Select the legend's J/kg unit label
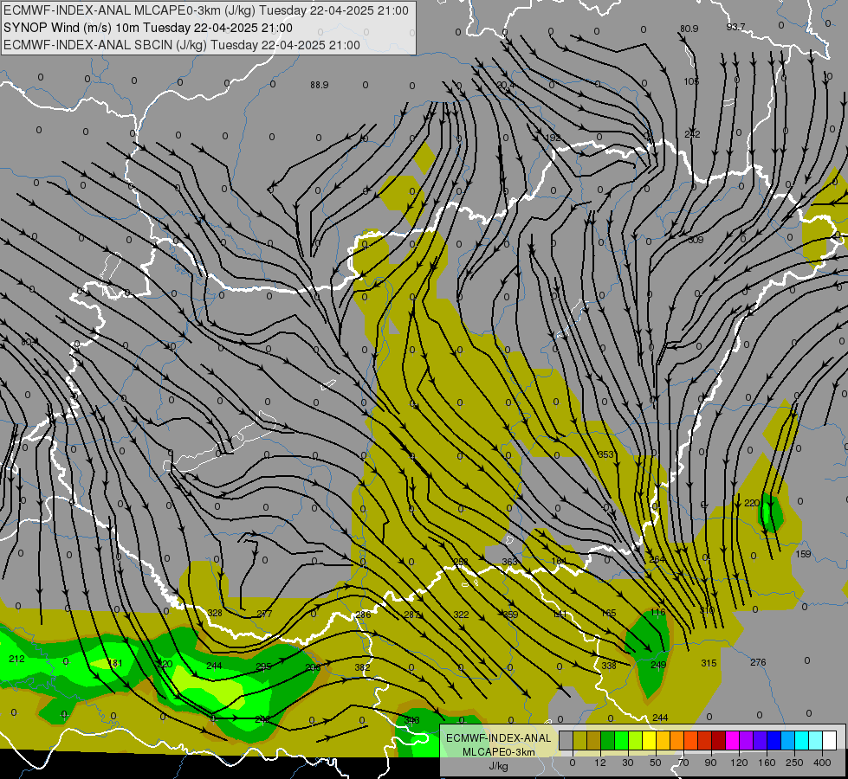This screenshot has height=779, width=848. (x=498, y=766)
